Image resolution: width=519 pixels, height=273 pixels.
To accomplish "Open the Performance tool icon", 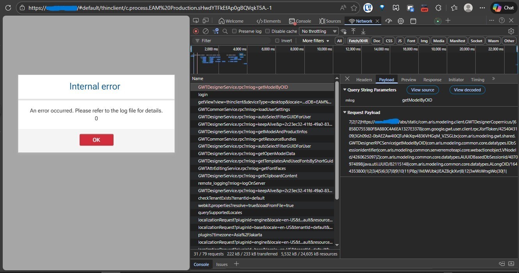I will (x=388, y=21).
